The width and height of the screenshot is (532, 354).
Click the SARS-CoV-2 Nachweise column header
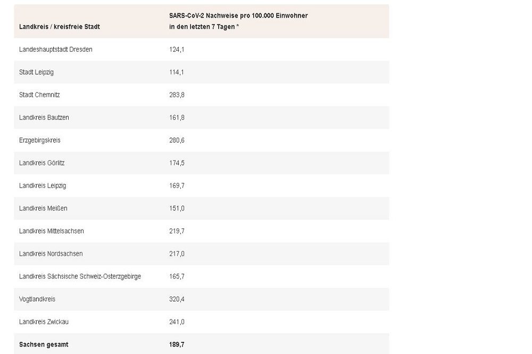click(235, 21)
